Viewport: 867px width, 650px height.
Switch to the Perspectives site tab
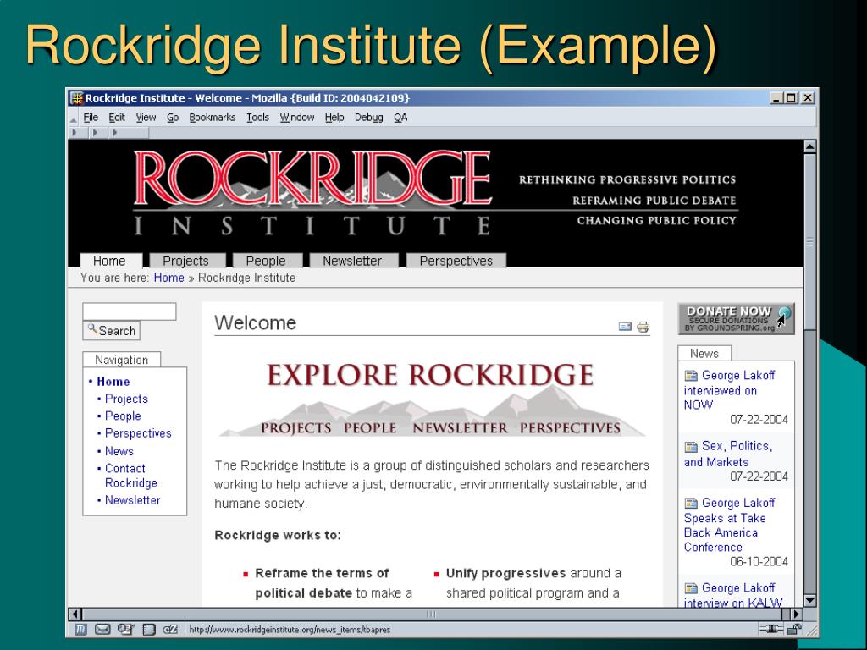pos(456,261)
